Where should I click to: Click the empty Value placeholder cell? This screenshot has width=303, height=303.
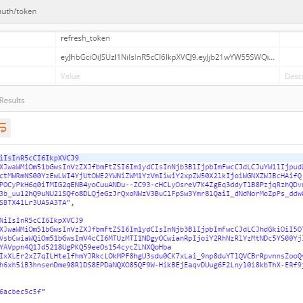(x=167, y=76)
